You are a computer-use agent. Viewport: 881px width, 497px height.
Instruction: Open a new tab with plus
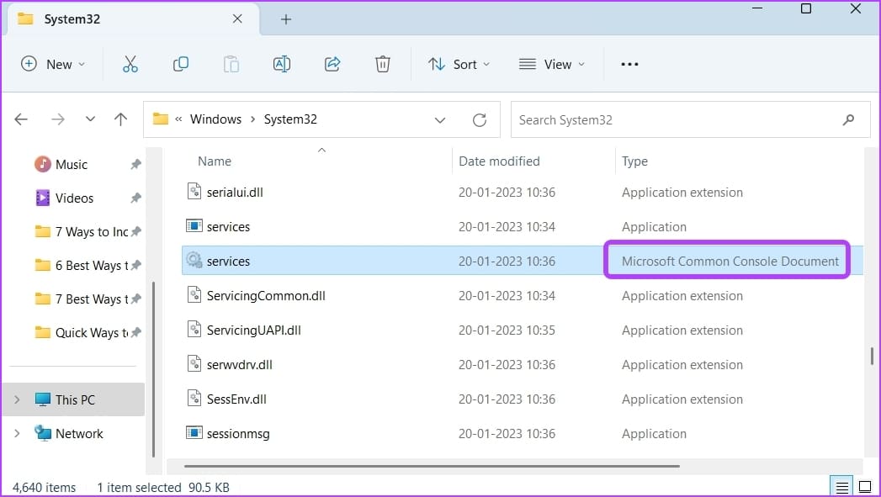click(286, 19)
